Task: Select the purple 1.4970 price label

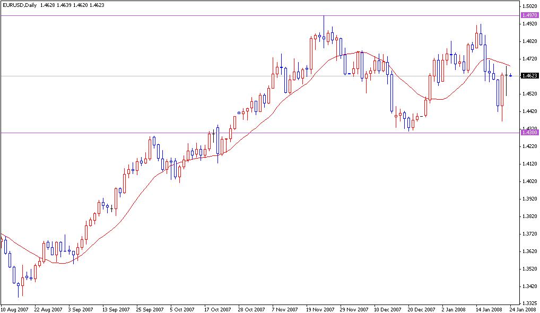Action: coord(530,15)
